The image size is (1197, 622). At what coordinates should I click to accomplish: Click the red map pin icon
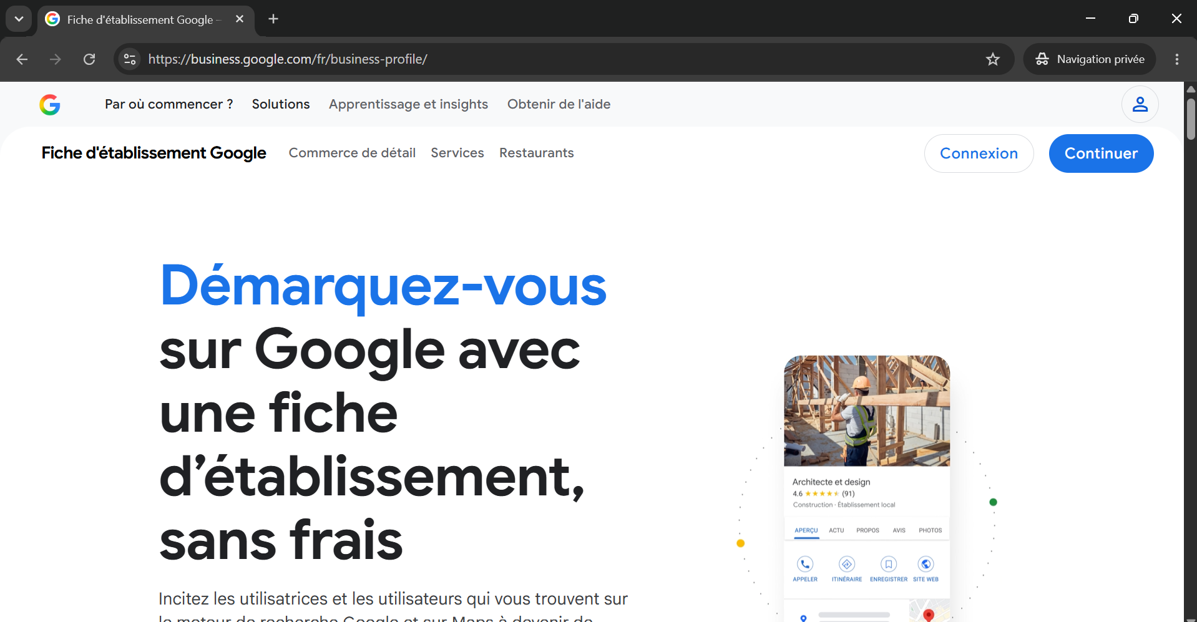click(x=929, y=615)
